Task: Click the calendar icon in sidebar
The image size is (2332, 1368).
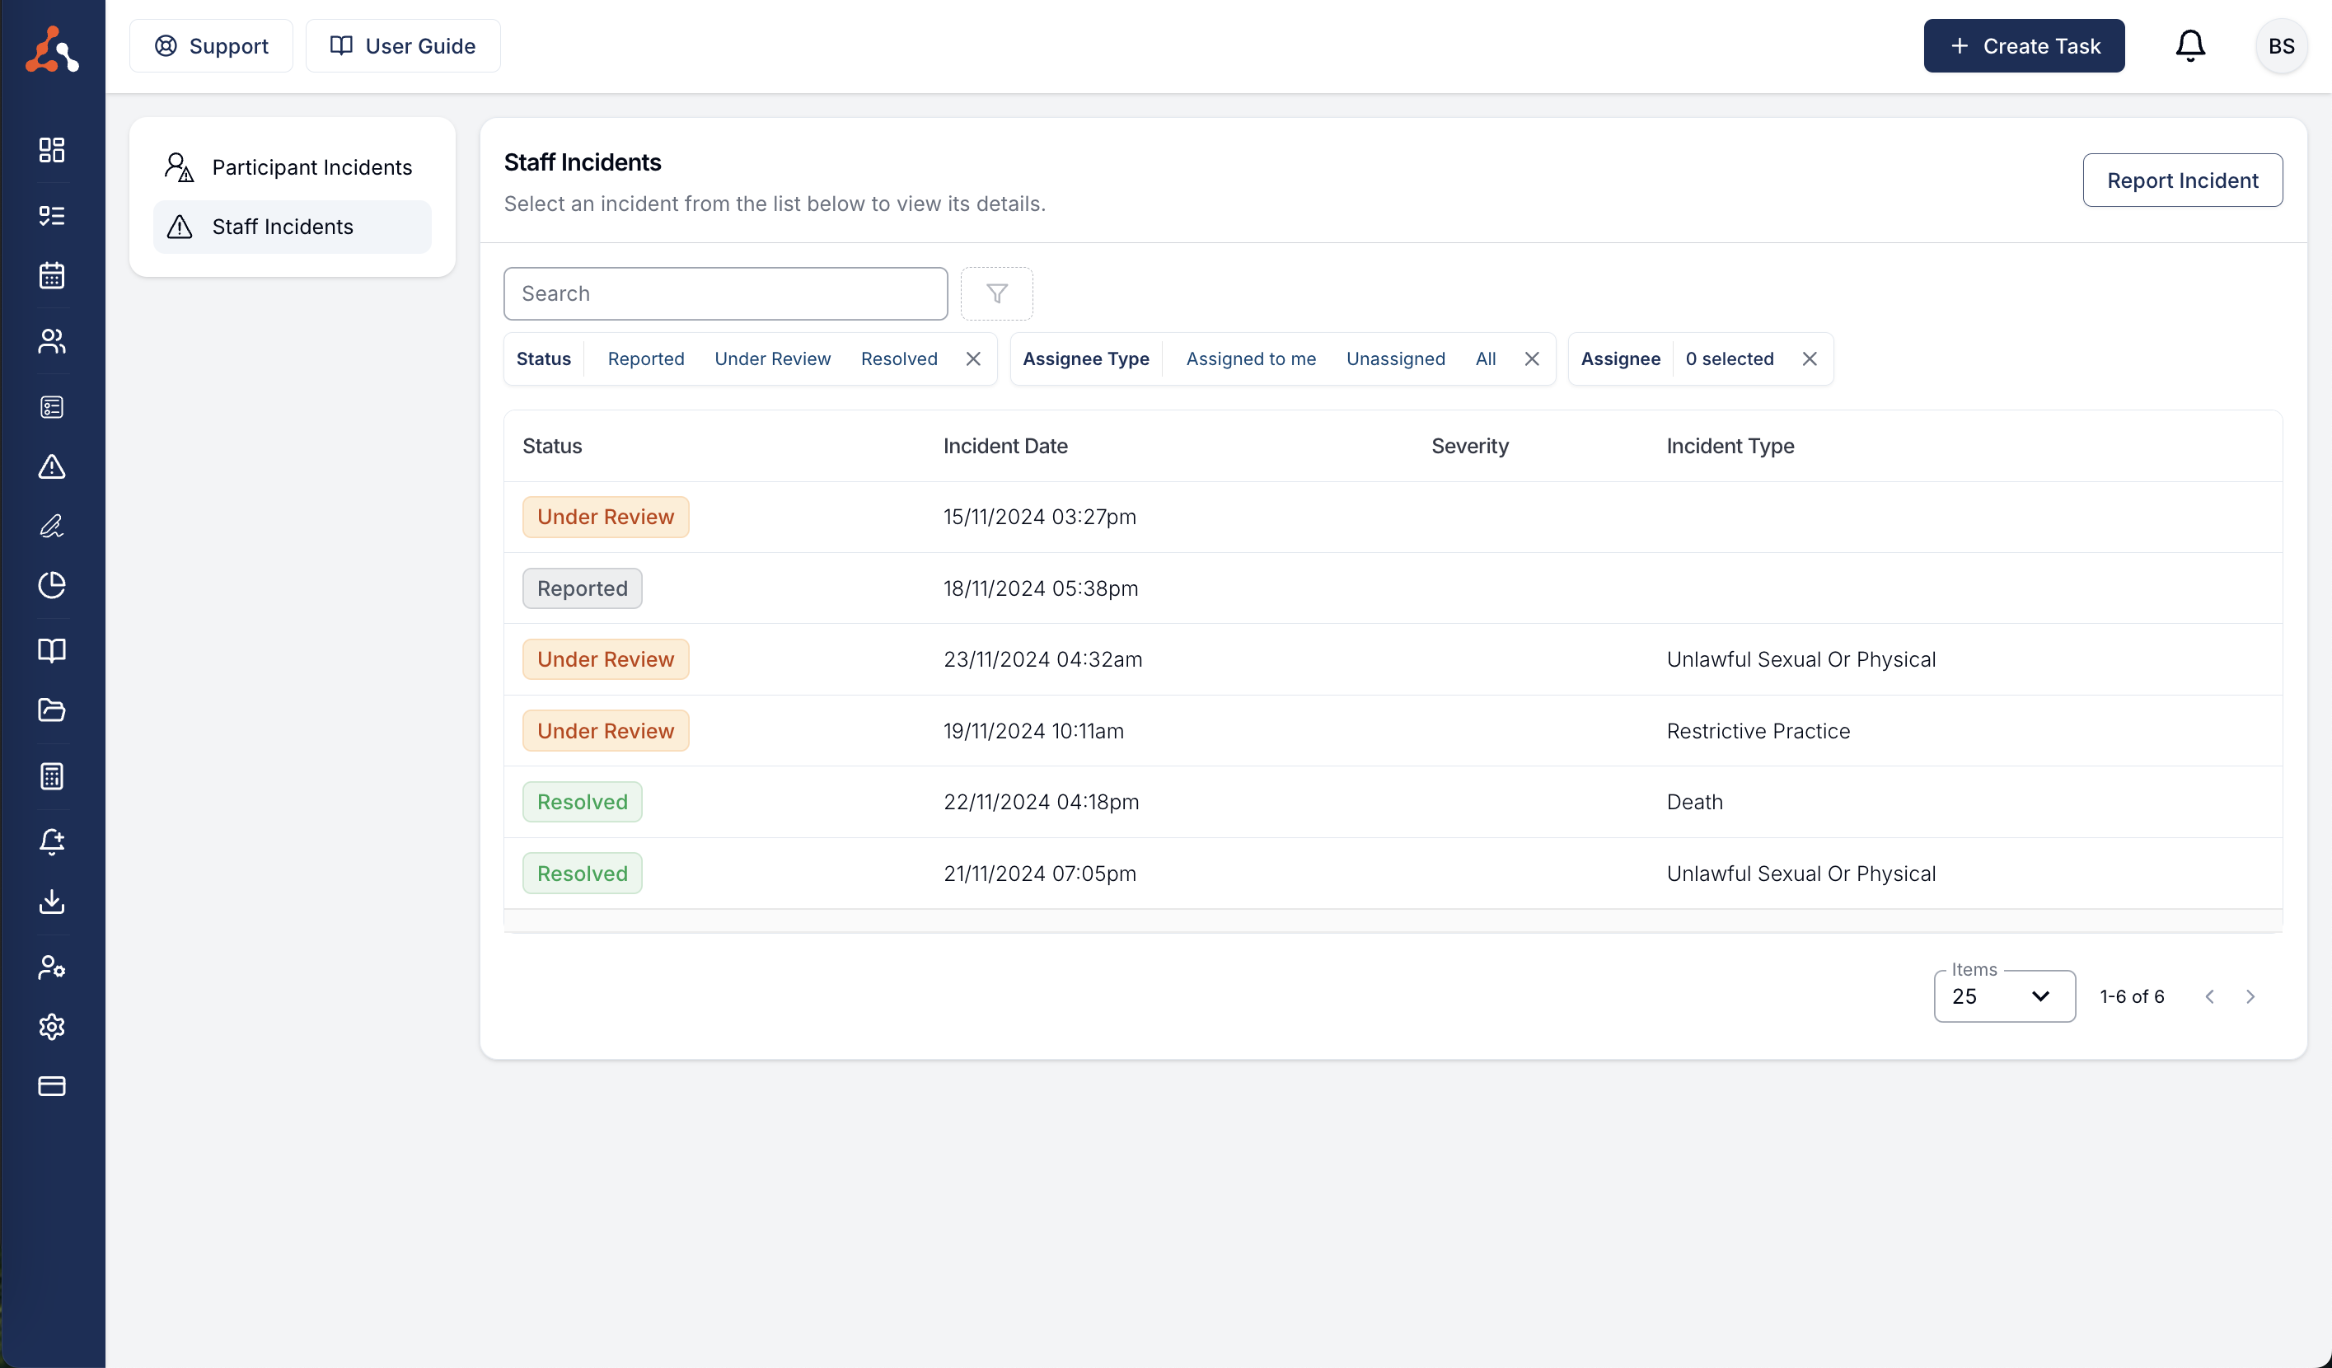Action: pyautogui.click(x=52, y=275)
